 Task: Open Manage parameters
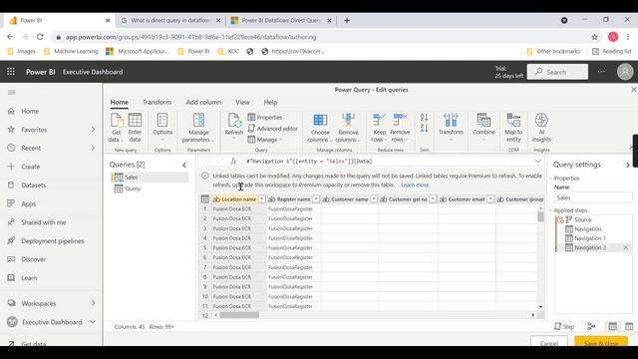coord(198,128)
